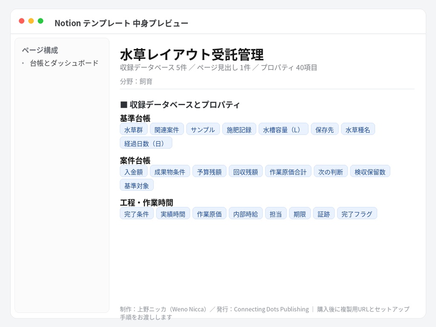Image resolution: width=436 pixels, height=327 pixels.
Task: Select the 入金額 property tag
Action: pos(133,172)
